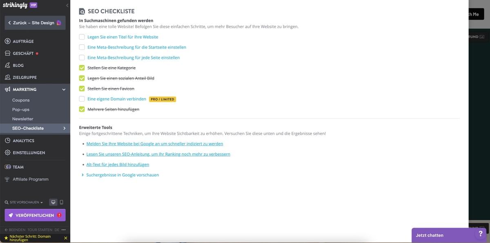This screenshot has width=490, height=243.
Task: Dismiss the 'Nächster Schritt: Domain hinzufügen' banner
Action: pyautogui.click(x=65, y=238)
